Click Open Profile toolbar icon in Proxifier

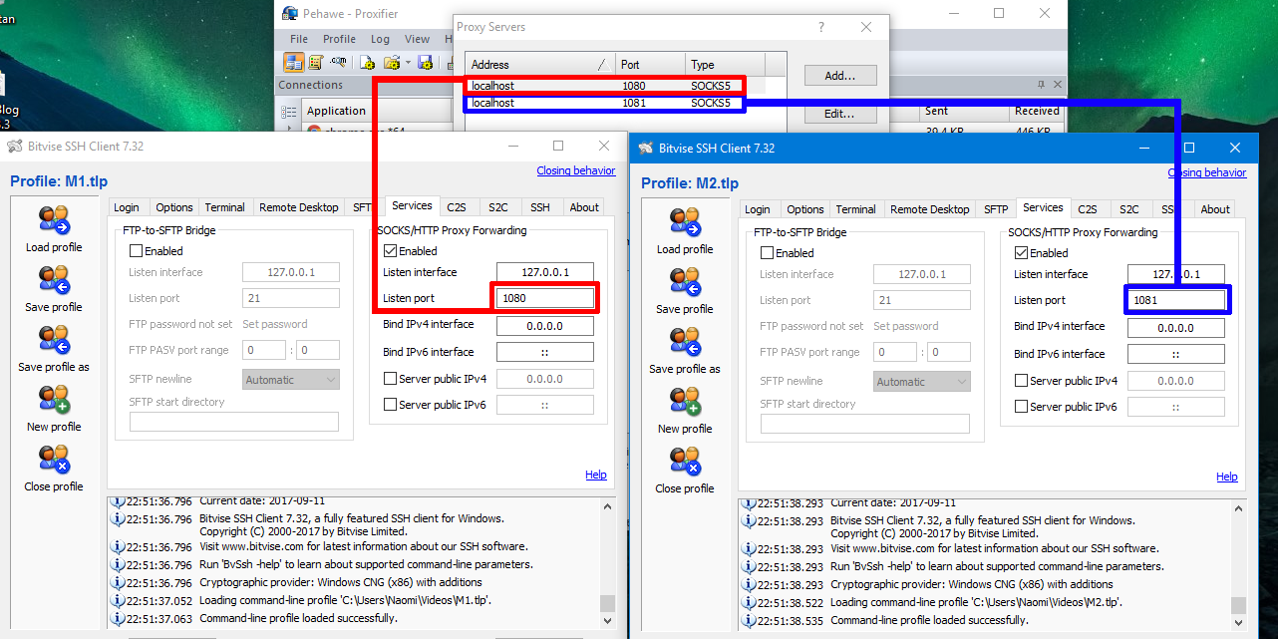[391, 63]
